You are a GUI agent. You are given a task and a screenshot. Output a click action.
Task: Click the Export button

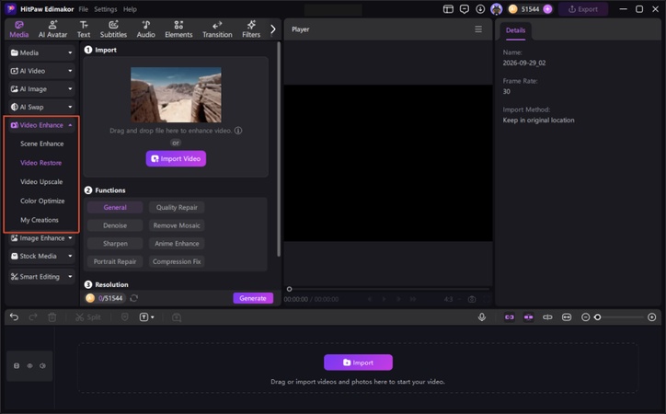pos(583,9)
